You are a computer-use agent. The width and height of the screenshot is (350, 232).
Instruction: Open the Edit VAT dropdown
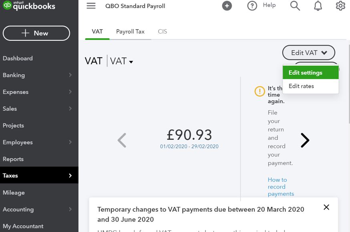point(308,52)
